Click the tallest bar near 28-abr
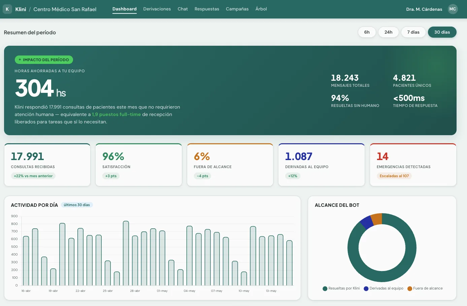Image resolution: width=467 pixels, height=306 pixels. [x=126, y=253]
